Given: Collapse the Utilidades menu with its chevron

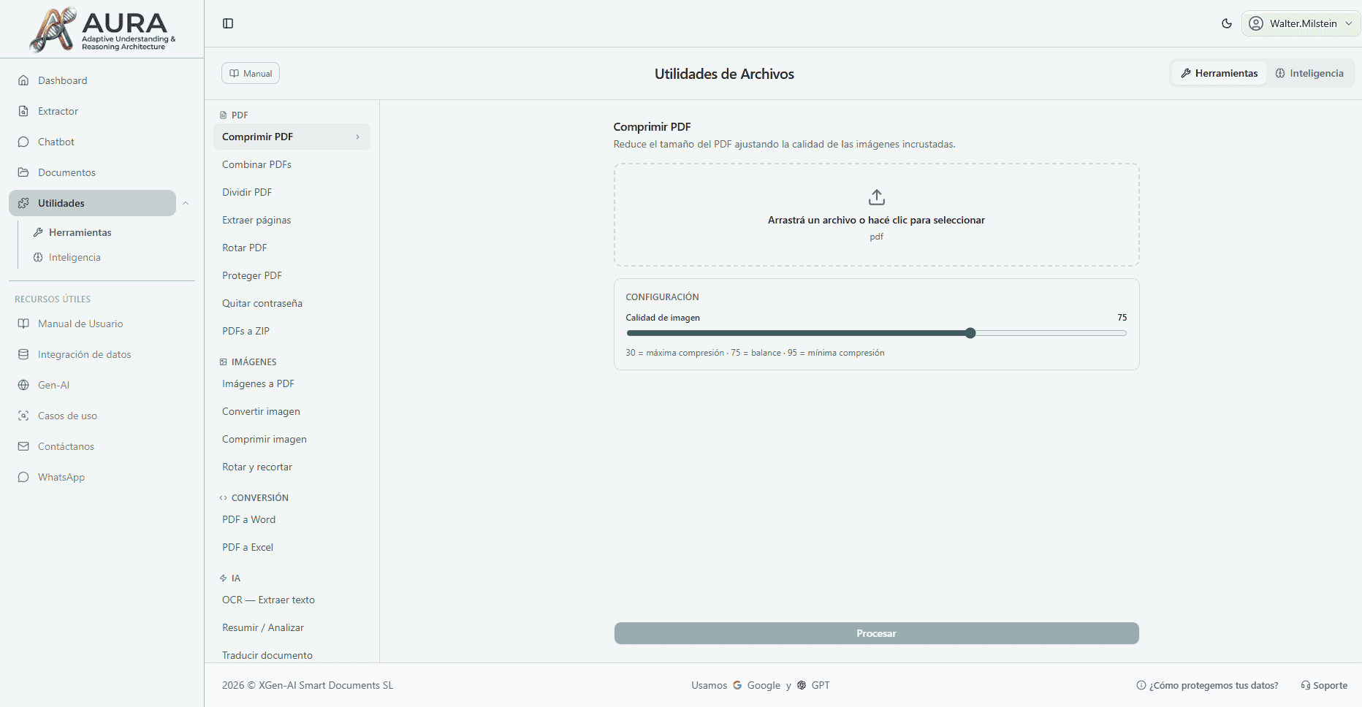Looking at the screenshot, I should click(186, 203).
